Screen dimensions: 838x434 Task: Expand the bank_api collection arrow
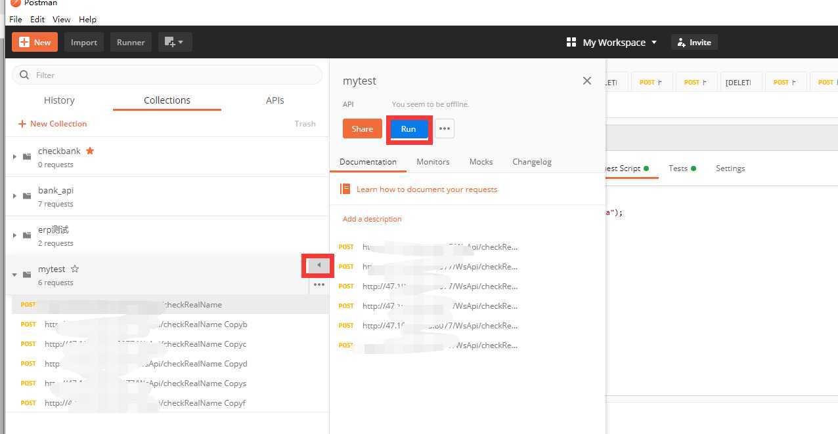pyautogui.click(x=14, y=196)
